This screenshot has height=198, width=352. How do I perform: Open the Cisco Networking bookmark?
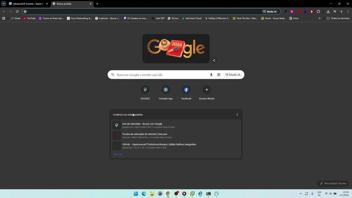click(x=79, y=18)
